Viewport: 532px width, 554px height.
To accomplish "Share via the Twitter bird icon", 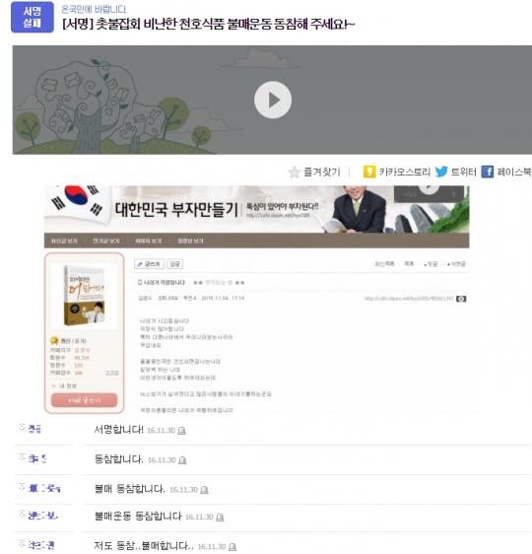I will tap(441, 172).
